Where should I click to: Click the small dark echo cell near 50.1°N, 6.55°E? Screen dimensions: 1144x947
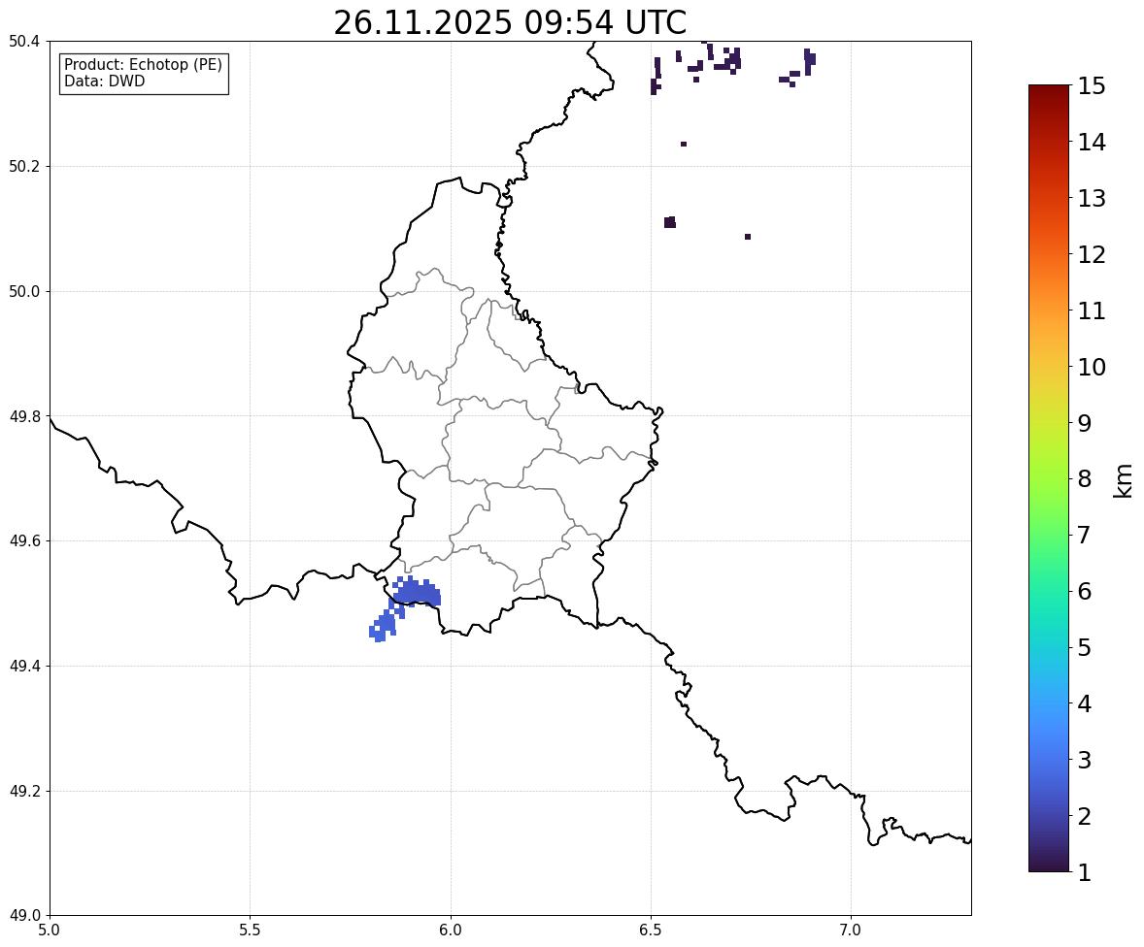click(x=670, y=222)
